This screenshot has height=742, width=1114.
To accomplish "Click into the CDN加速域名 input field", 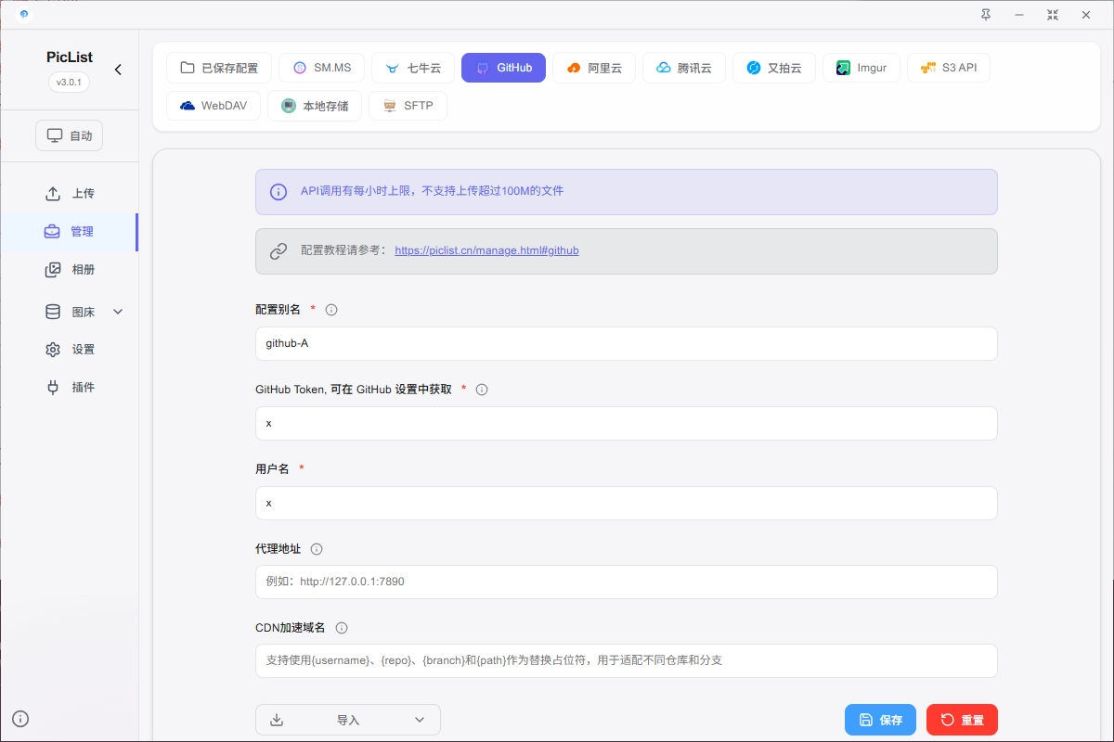I will coord(627,660).
